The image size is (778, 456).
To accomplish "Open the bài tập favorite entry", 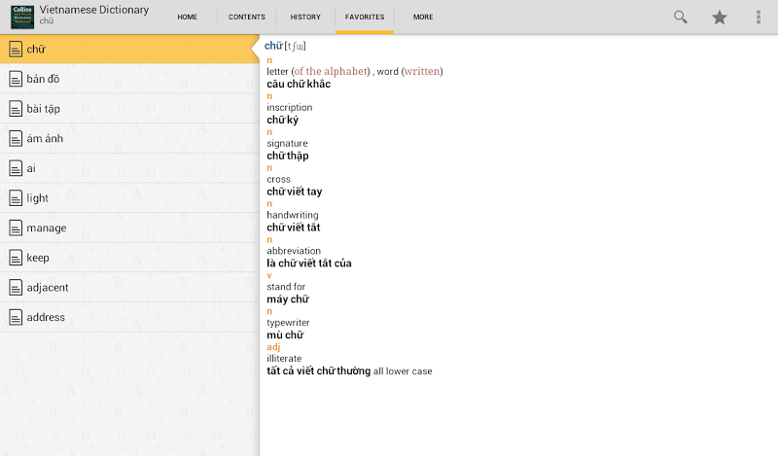I will pos(129,109).
